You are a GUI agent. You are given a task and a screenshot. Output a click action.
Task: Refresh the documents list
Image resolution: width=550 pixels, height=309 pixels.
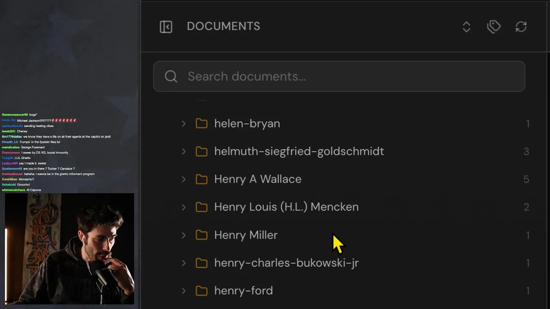[521, 27]
